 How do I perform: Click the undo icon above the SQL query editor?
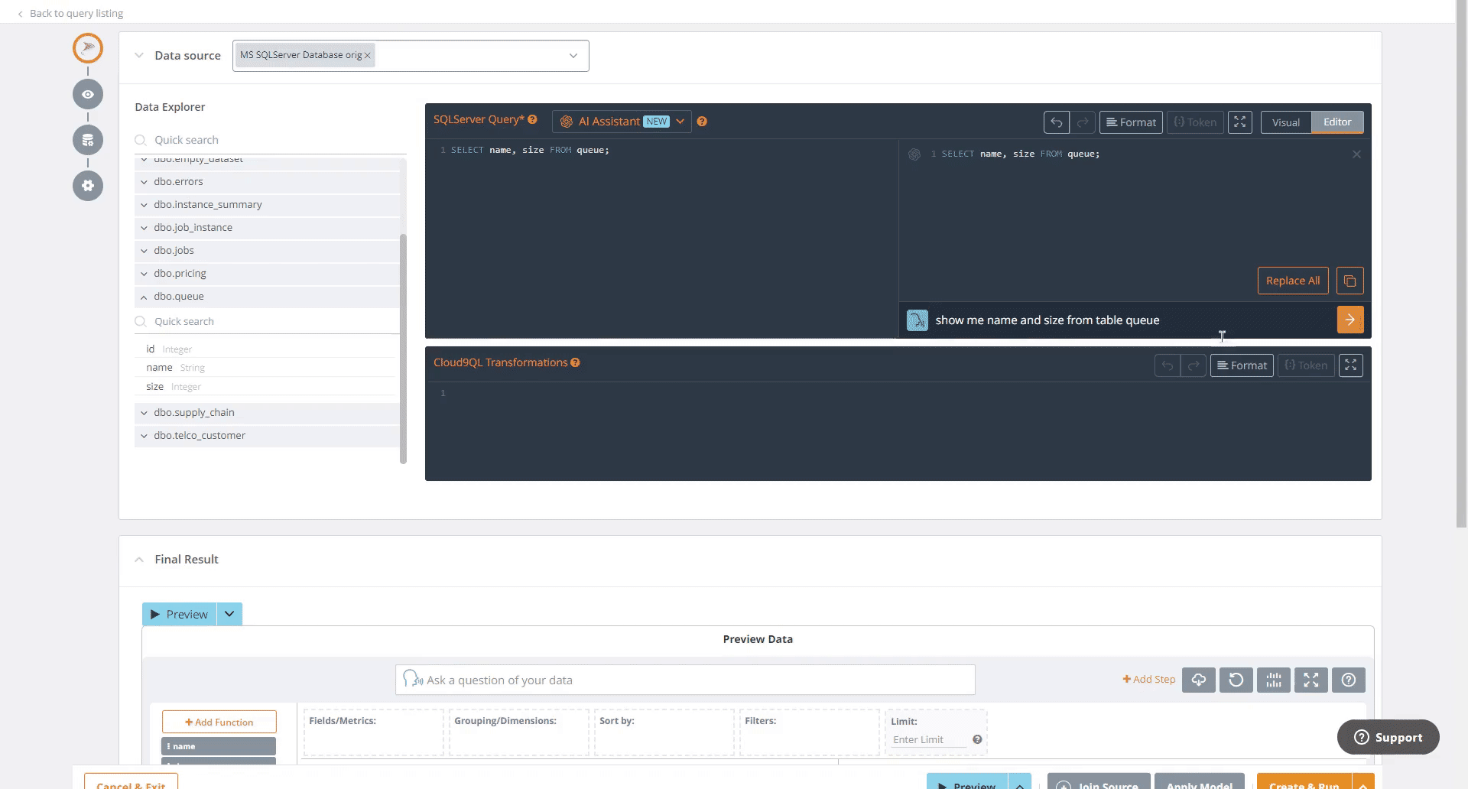click(x=1057, y=122)
